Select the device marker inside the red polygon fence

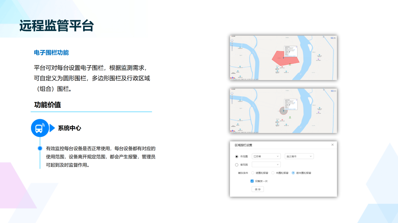tap(284, 58)
